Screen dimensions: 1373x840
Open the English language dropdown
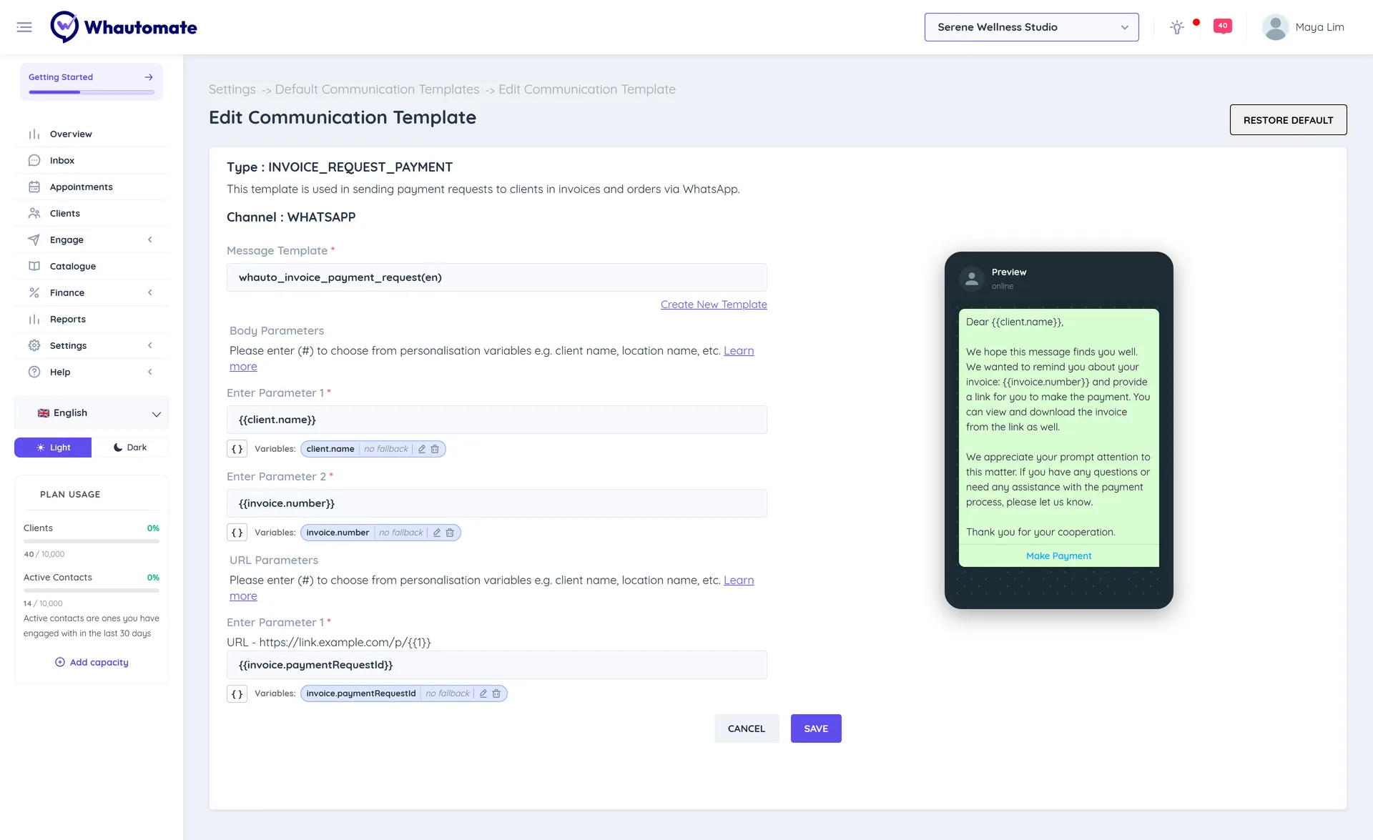tap(92, 413)
